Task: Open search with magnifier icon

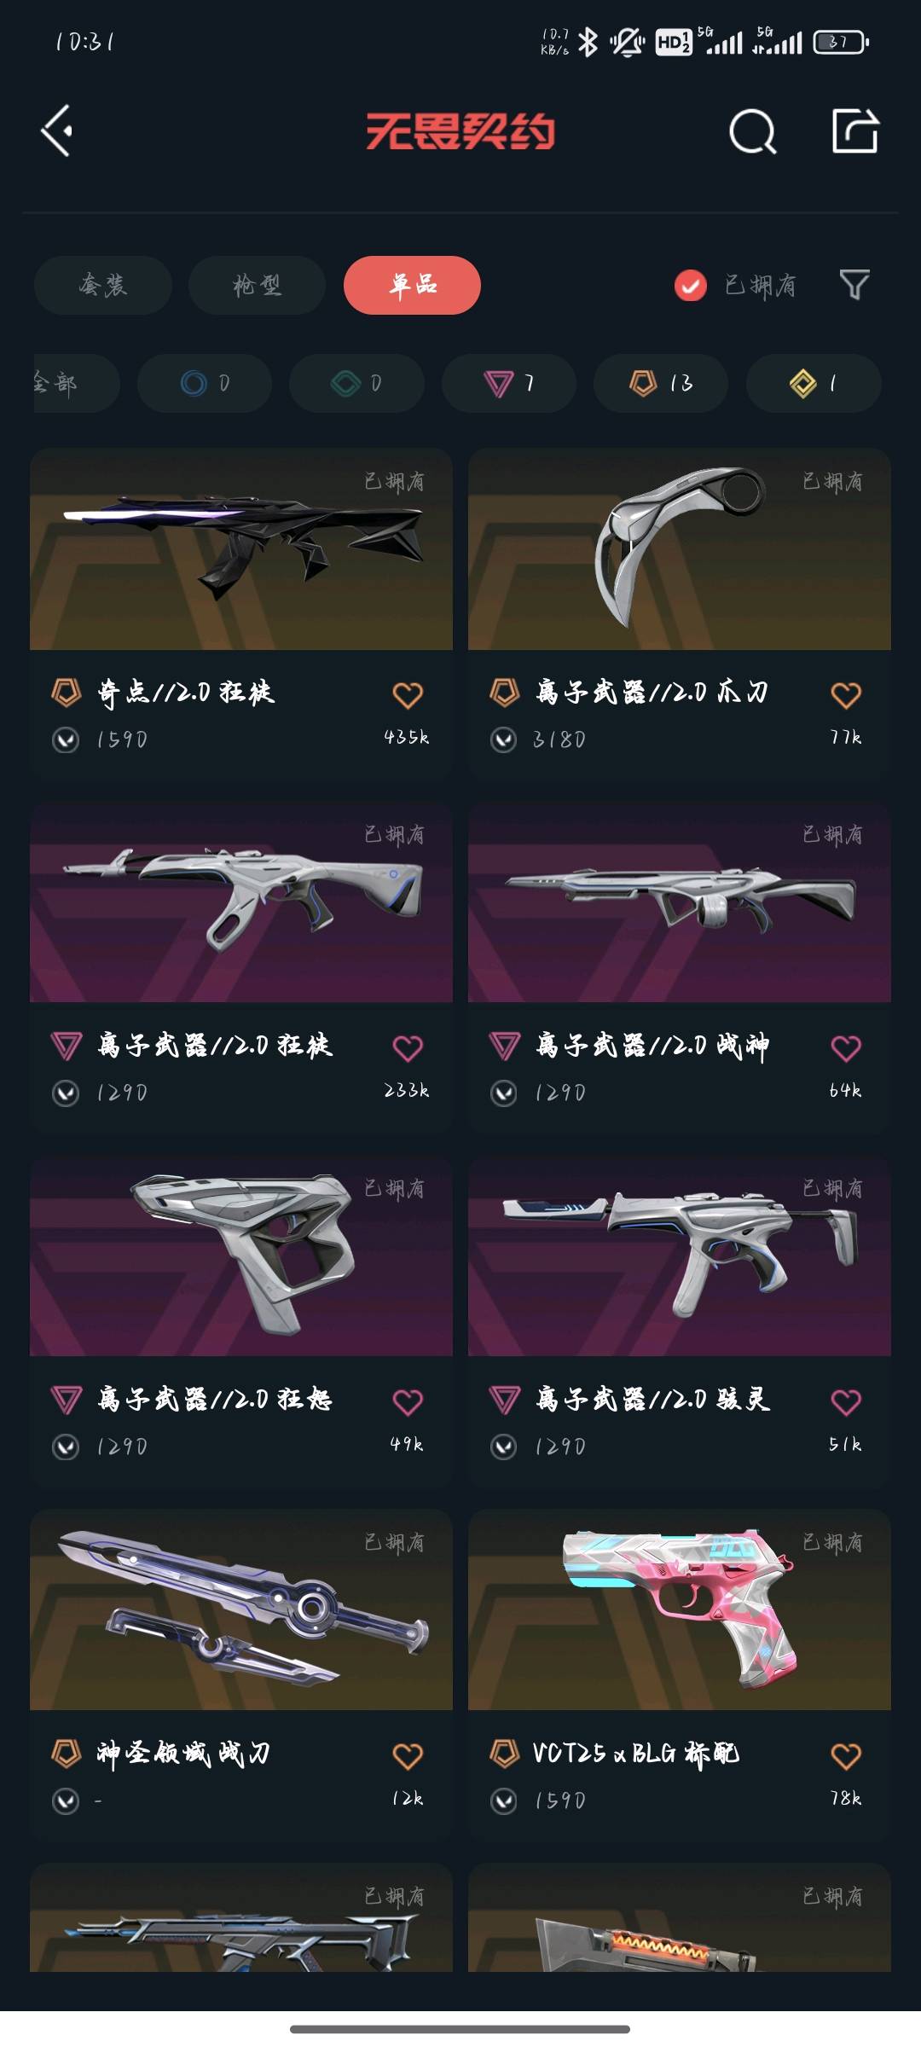Action: click(x=752, y=131)
